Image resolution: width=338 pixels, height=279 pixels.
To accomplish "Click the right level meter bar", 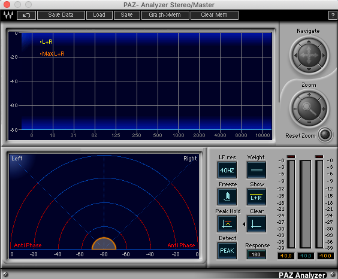I will [x=319, y=204].
